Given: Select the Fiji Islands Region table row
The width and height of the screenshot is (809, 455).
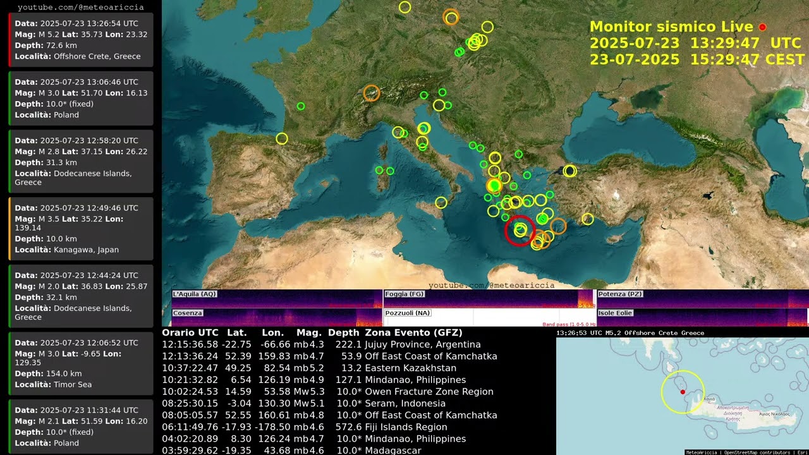Looking at the screenshot, I should click(329, 427).
